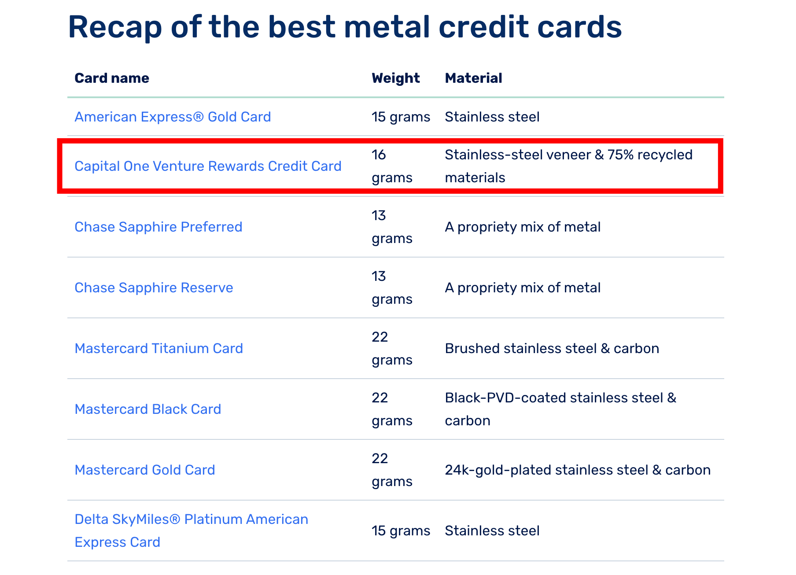Visit the Mastercard Black Card link
Screen dimensions: 796x575
[147, 409]
